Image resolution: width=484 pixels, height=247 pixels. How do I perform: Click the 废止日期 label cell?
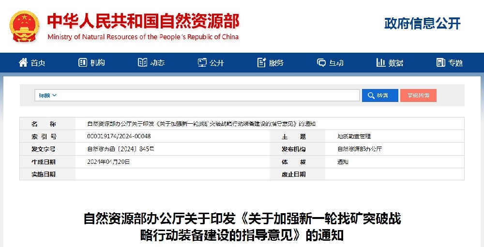click(297, 174)
